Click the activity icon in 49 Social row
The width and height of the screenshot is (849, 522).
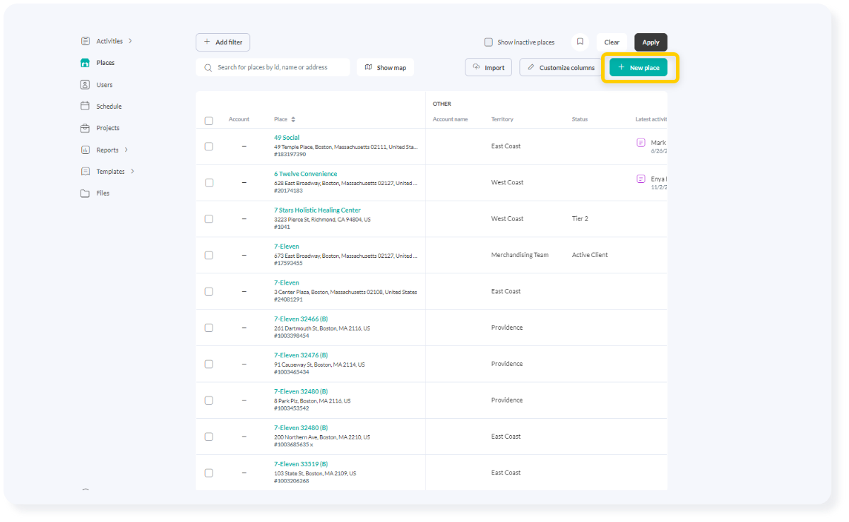click(641, 143)
